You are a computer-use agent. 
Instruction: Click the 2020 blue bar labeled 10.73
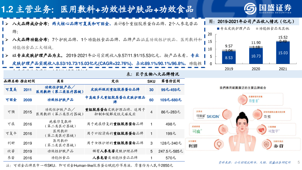click(256, 56)
